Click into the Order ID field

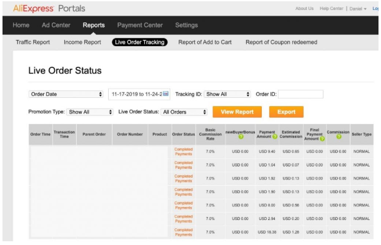coord(300,94)
